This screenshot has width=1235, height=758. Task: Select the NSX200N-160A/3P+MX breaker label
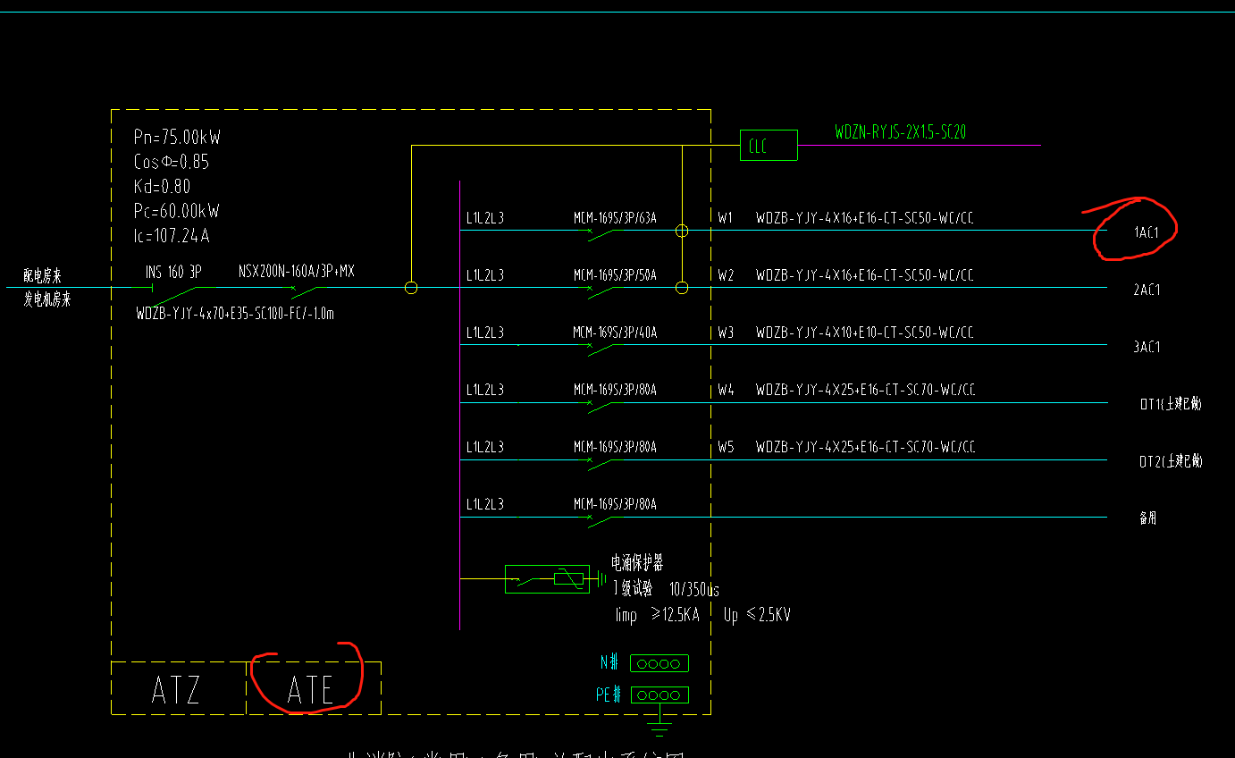tap(297, 271)
